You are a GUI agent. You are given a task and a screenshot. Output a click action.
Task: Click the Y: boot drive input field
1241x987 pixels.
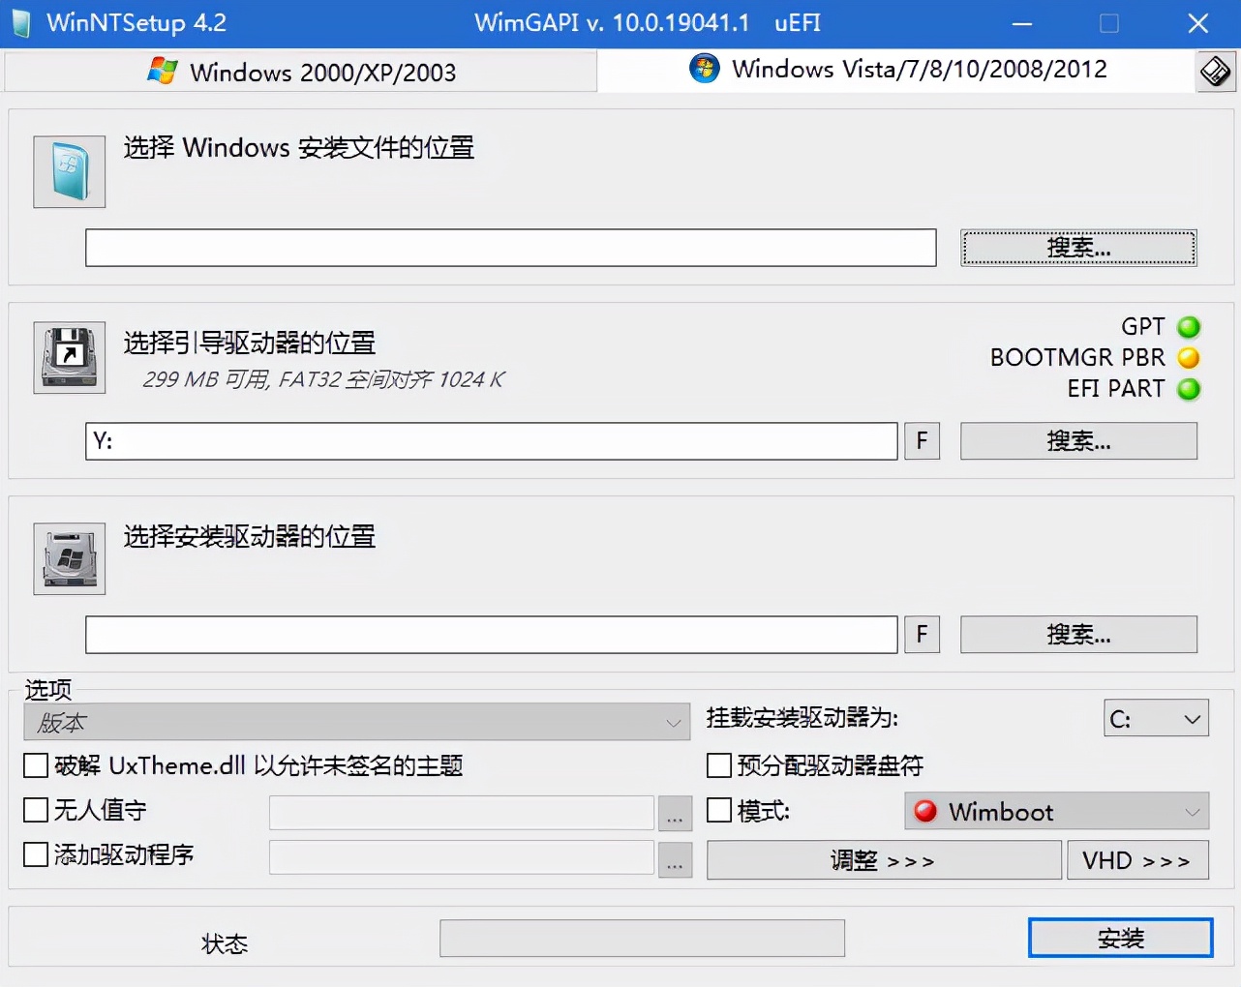491,441
